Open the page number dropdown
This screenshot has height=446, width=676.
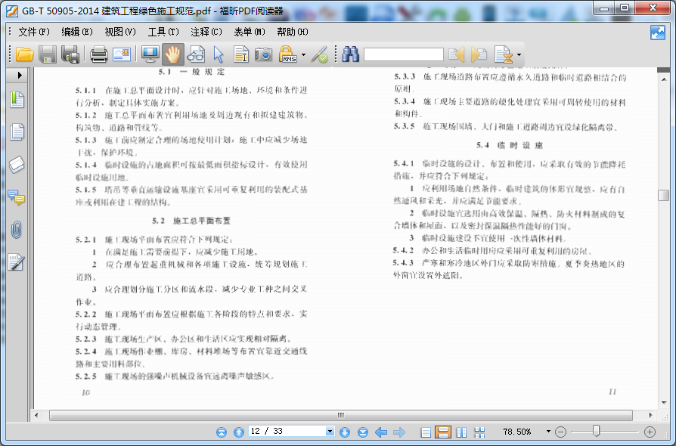pyautogui.click(x=330, y=432)
